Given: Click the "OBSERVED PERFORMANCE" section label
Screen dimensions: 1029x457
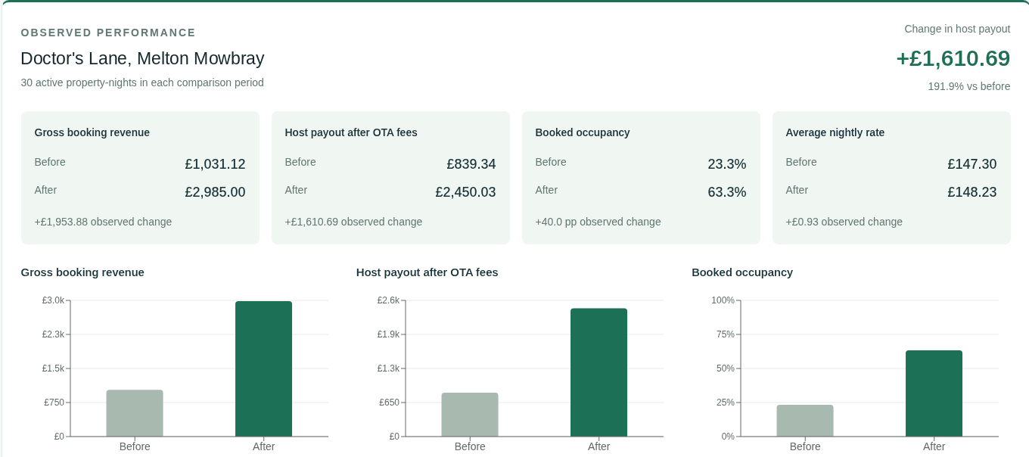Looking at the screenshot, I should click(x=108, y=33).
